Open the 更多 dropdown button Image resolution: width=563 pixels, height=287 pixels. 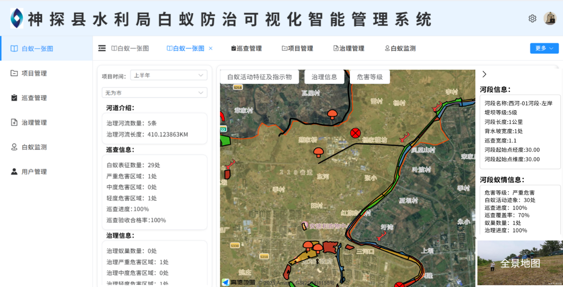tap(544, 48)
